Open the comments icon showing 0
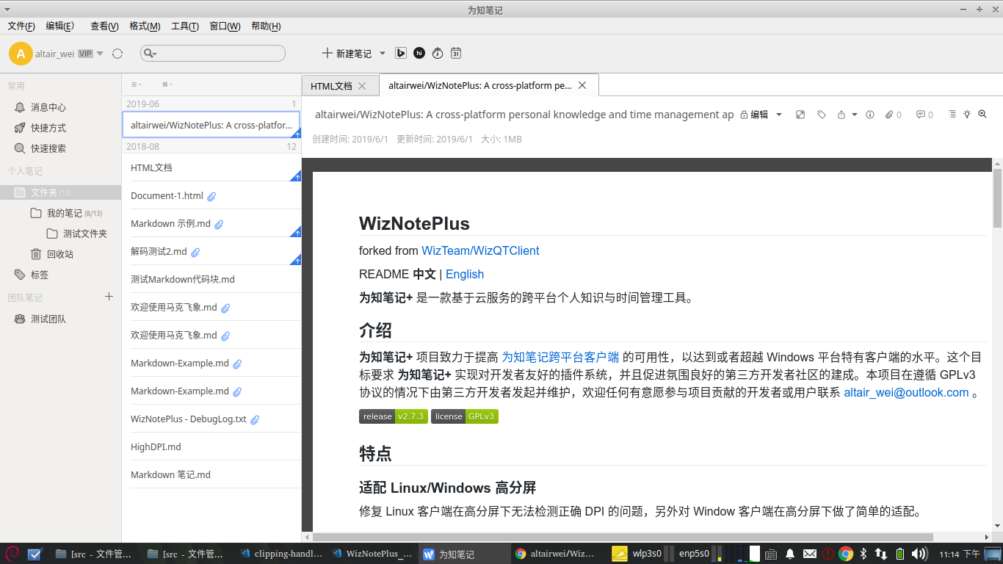1003x564 pixels. 921,115
